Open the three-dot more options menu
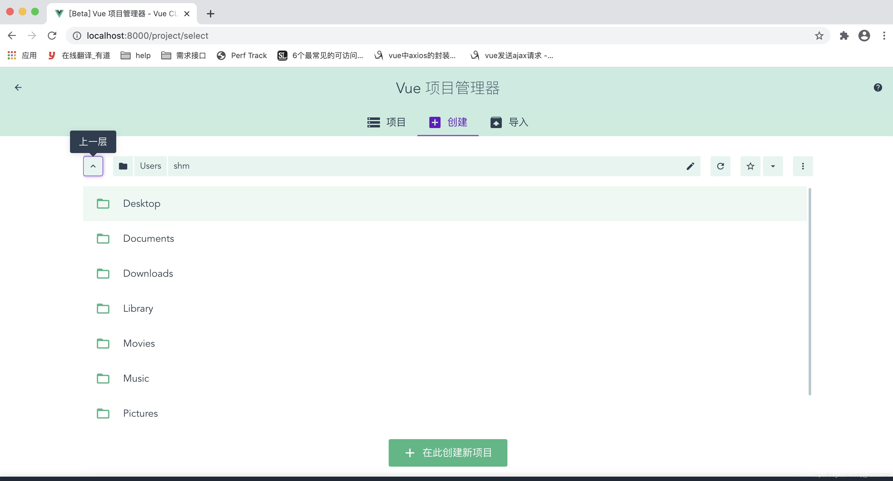This screenshot has width=893, height=481. pyautogui.click(x=802, y=166)
